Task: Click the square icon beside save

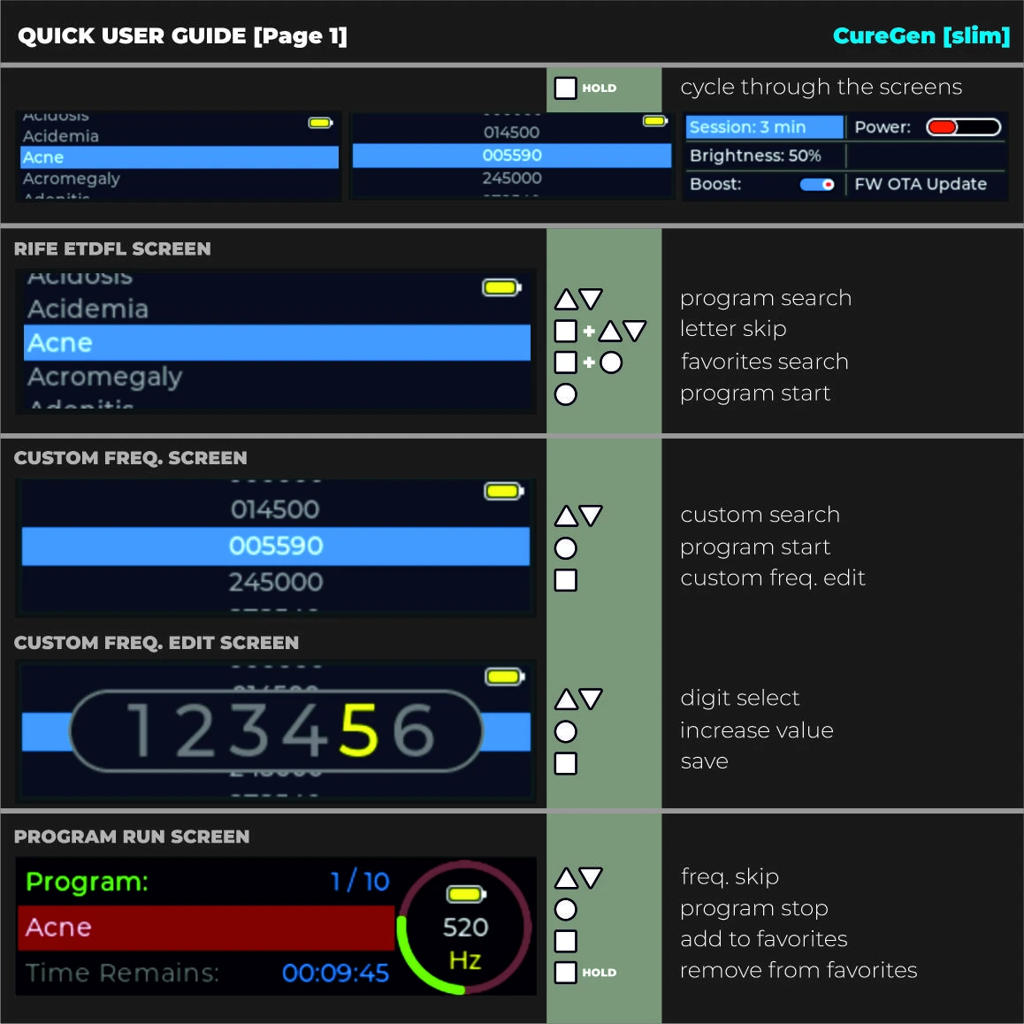Action: click(566, 763)
